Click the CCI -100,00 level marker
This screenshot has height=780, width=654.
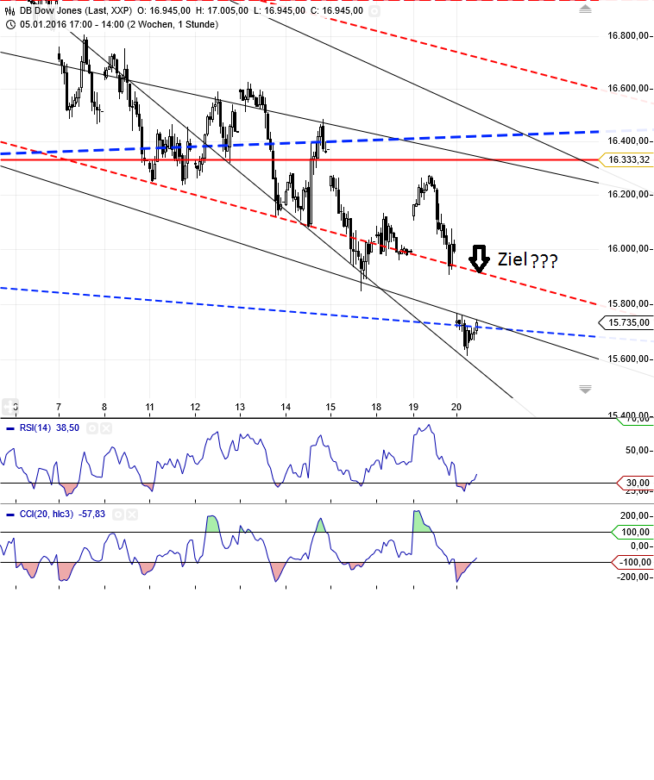(634, 563)
